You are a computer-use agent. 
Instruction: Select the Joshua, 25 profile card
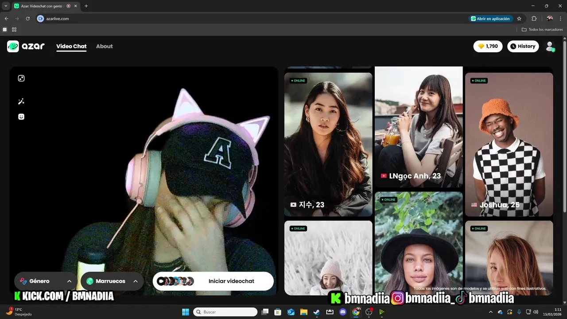509,144
